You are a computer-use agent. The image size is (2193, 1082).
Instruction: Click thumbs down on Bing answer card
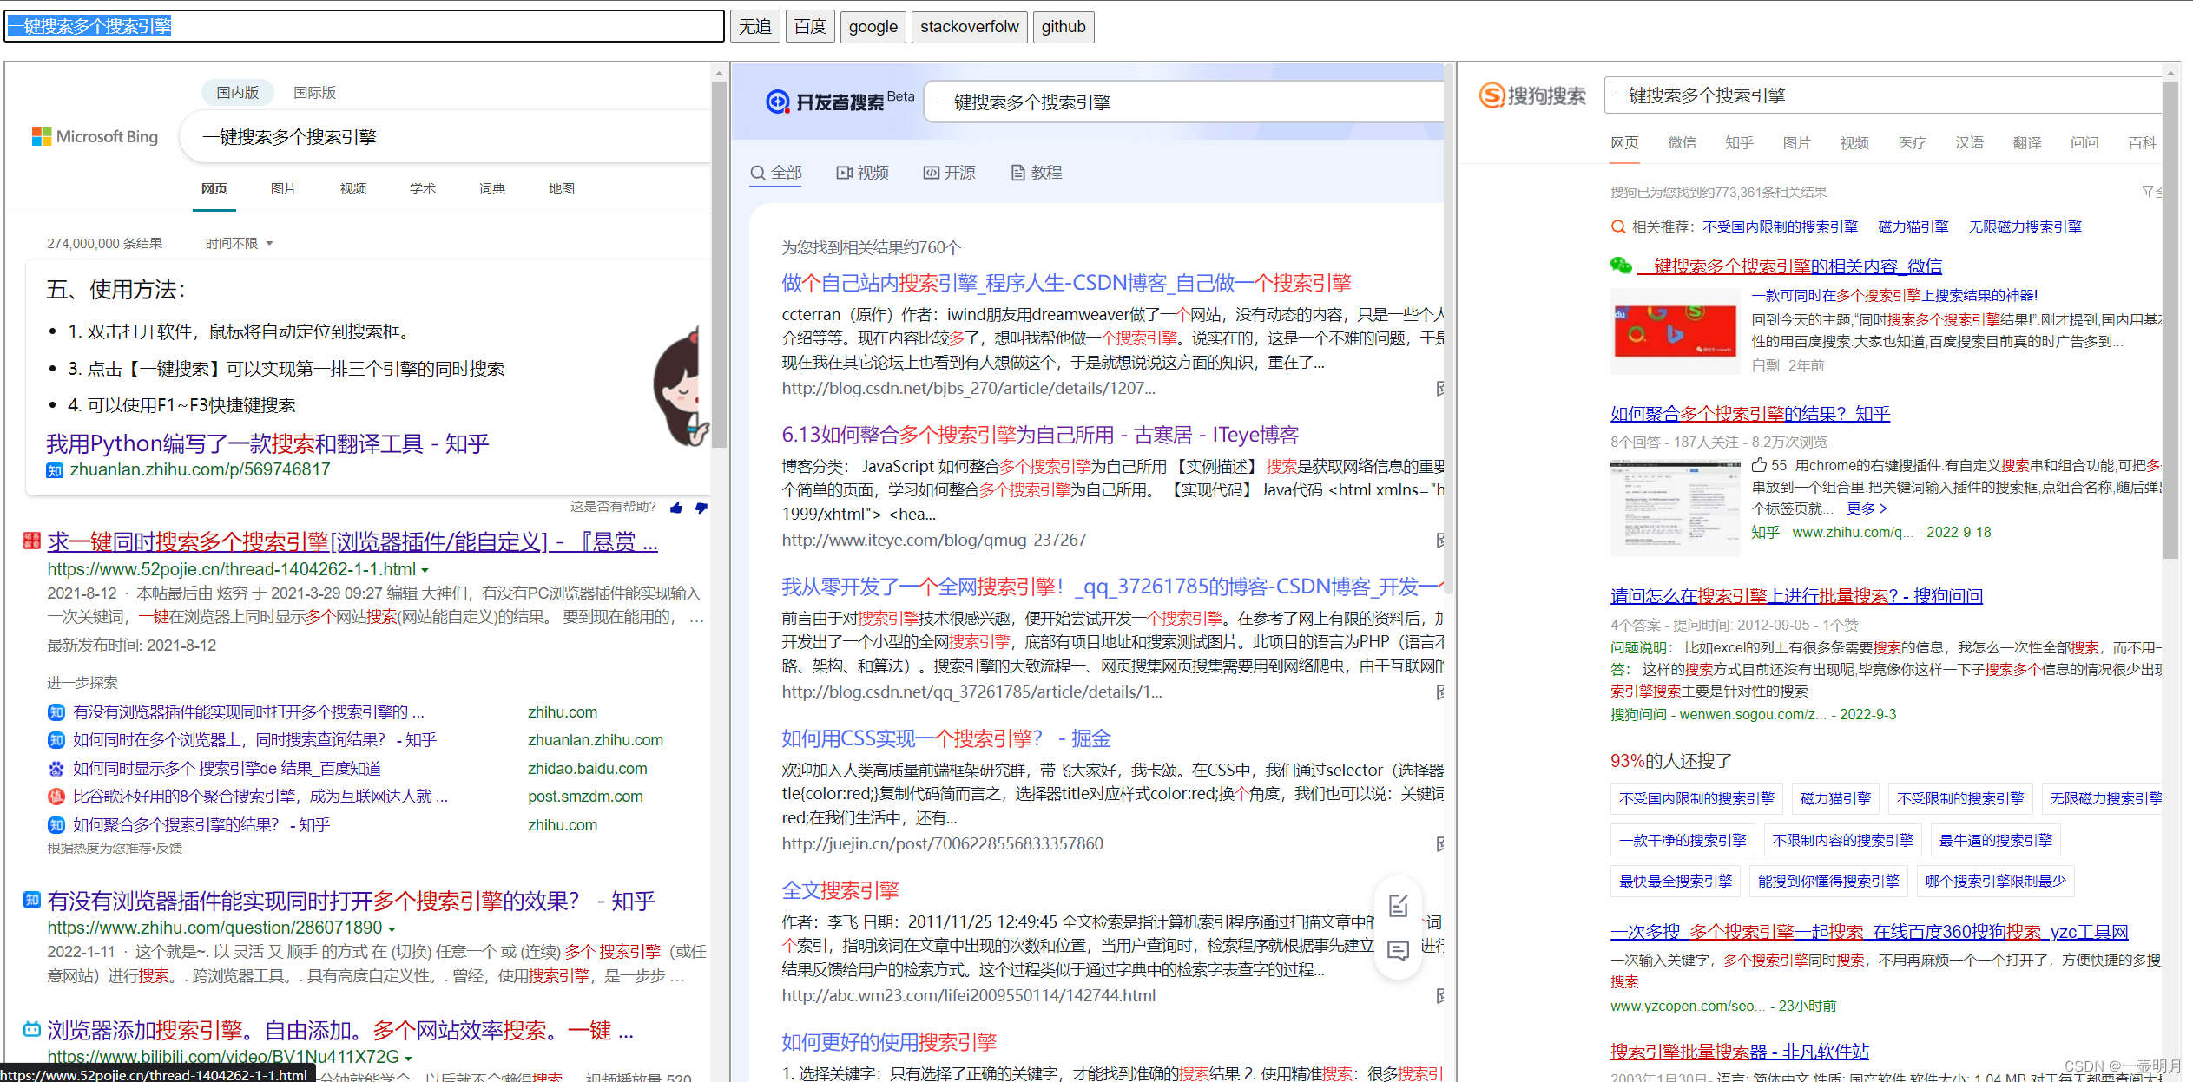point(701,508)
